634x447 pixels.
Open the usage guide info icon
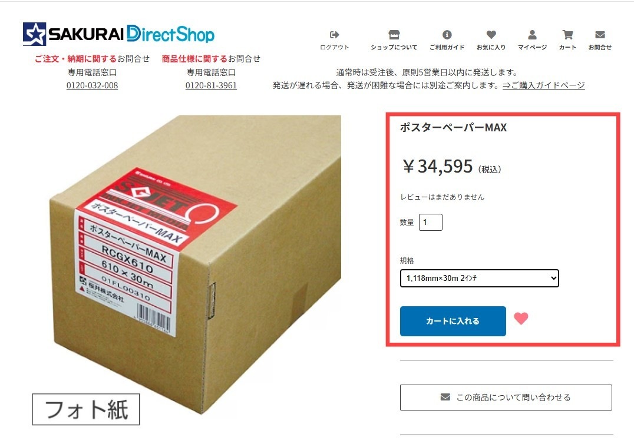point(447,35)
